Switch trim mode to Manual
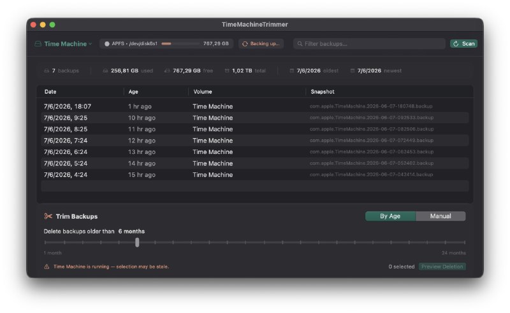Screen dimensions: 510x313 tap(441, 216)
